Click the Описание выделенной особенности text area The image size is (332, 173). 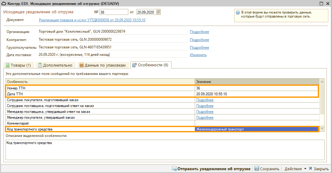pos(164,150)
